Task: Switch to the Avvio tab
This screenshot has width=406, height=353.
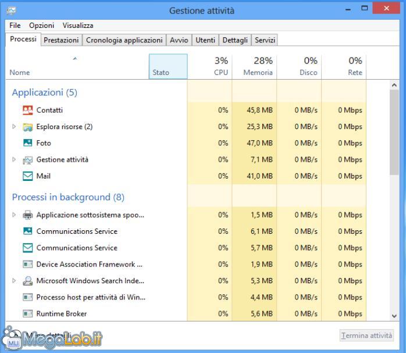Action: (179, 40)
